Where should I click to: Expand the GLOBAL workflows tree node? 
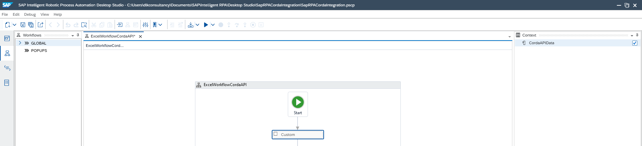pos(20,43)
